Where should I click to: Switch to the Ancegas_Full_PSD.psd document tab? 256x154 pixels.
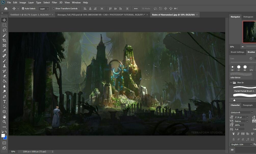101,15
